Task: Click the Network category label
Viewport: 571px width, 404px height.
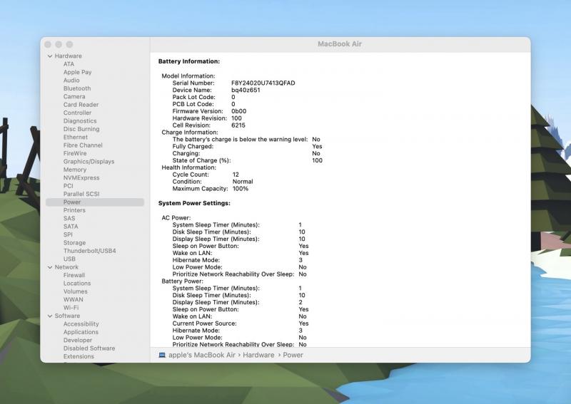Action: pos(66,267)
